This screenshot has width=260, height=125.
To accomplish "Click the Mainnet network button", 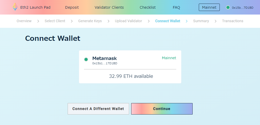I will tap(209, 7).
